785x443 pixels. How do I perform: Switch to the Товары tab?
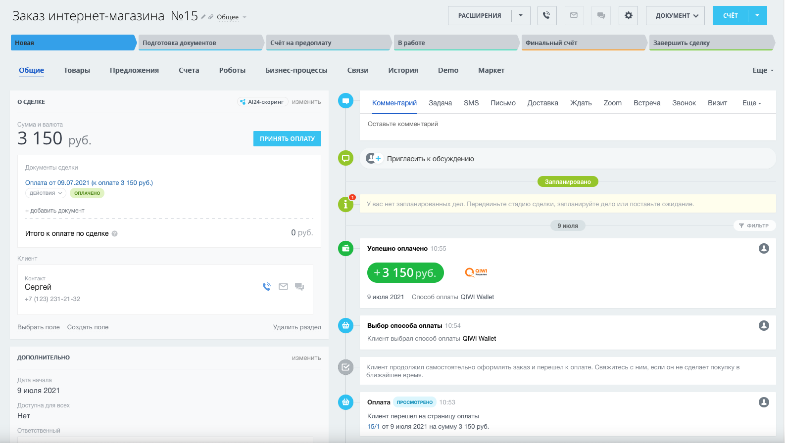(x=77, y=70)
